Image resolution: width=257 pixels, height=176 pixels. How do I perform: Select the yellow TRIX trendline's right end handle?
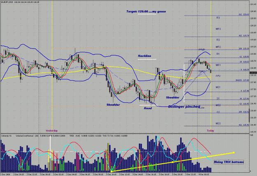234,153
